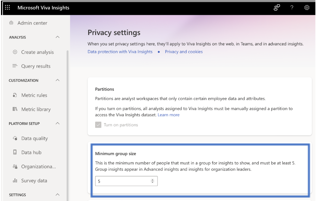Screen dimensions: 316x201
Task: Click the PLATFORM SETUP section label
Action: (24, 124)
